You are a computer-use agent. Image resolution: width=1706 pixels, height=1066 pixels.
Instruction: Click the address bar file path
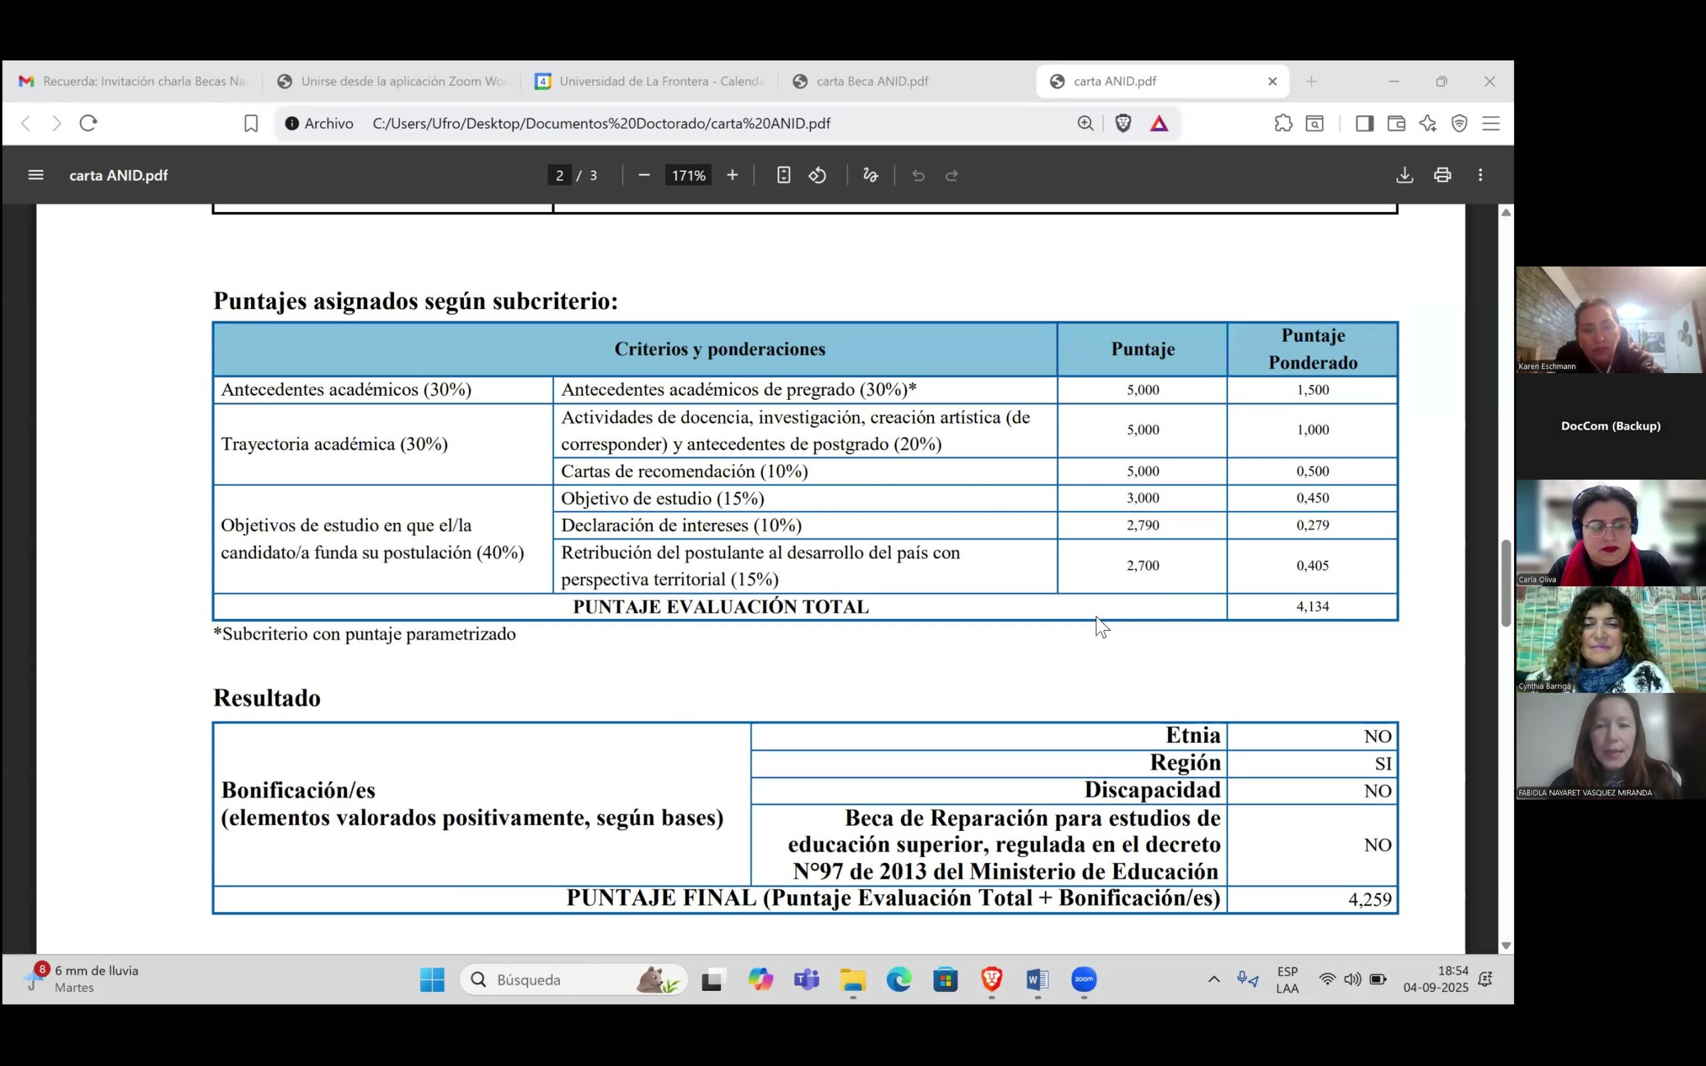click(601, 123)
